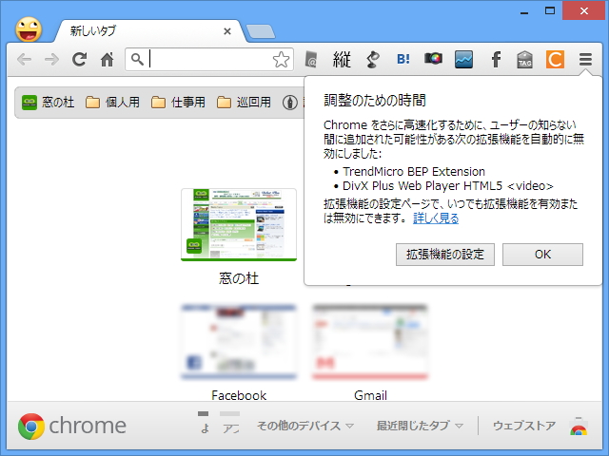Go to the home page icon
609x456 pixels.
pyautogui.click(x=108, y=59)
